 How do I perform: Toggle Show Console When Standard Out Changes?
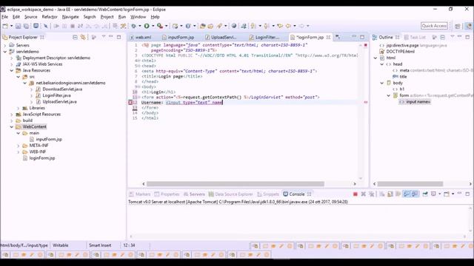click(x=407, y=194)
